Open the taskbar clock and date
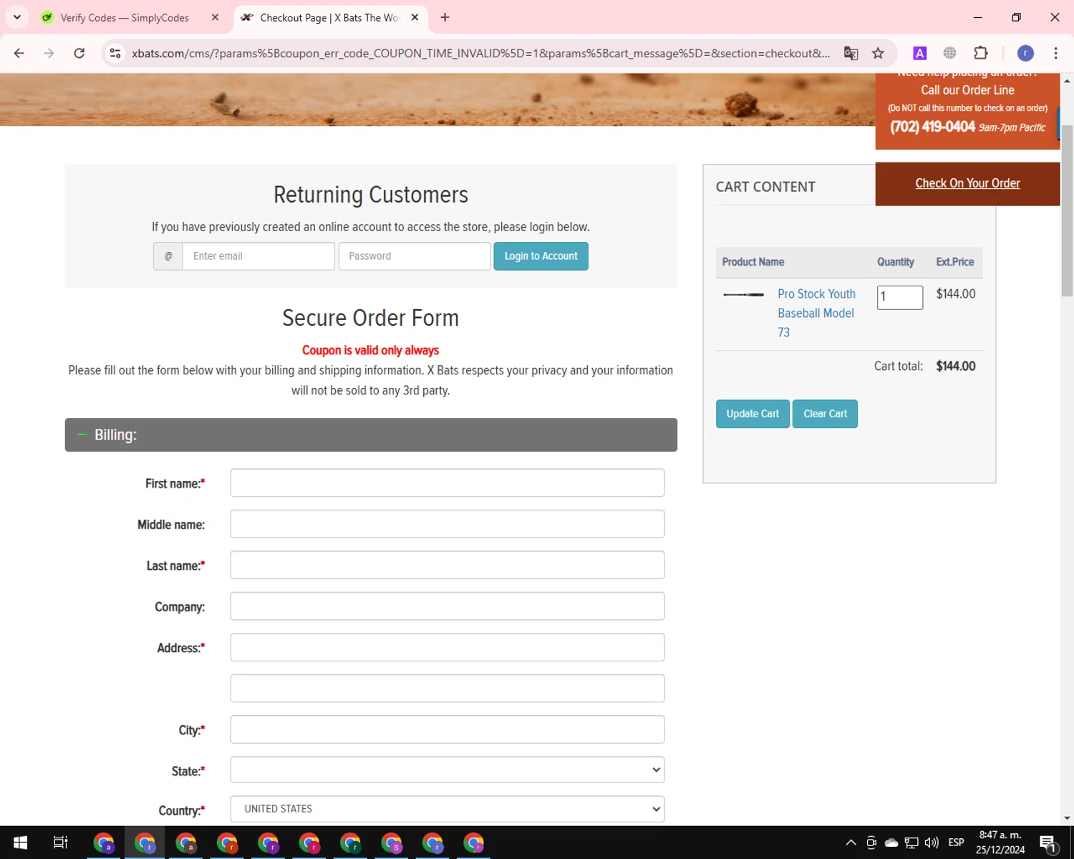Screen dimensions: 1074x859 click(x=1000, y=843)
